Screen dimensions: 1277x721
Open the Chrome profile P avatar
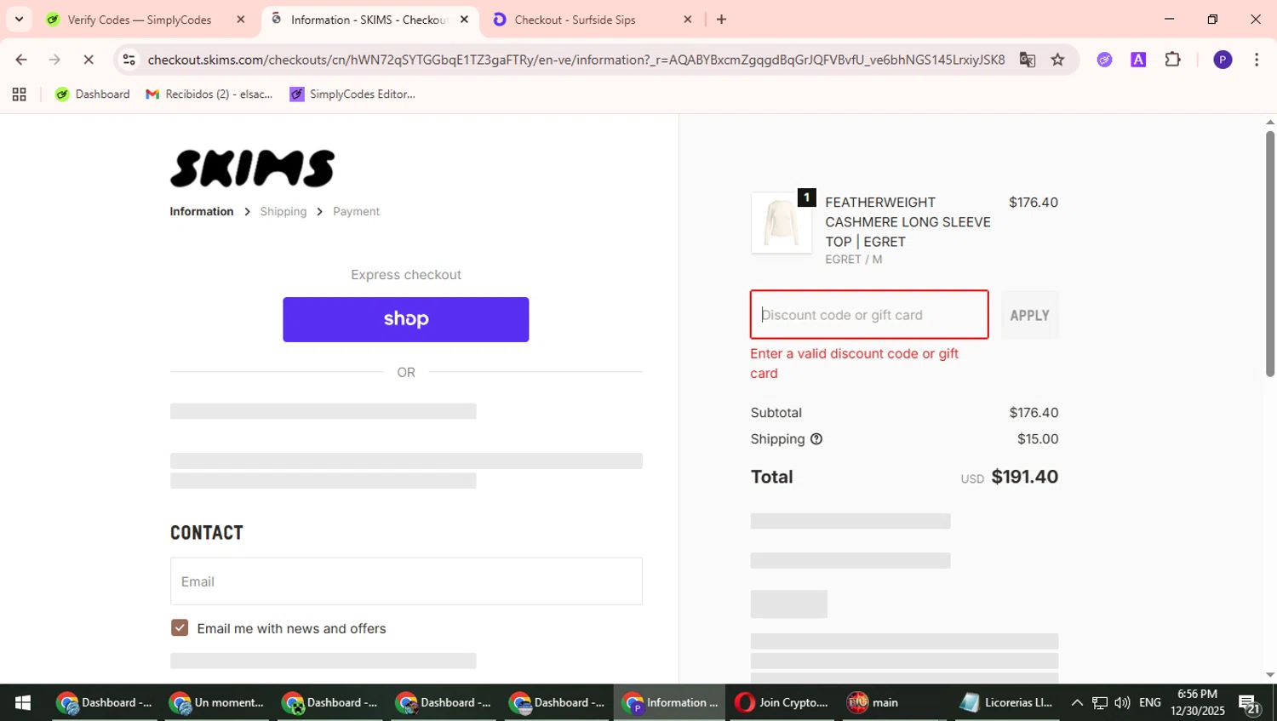1223,60
